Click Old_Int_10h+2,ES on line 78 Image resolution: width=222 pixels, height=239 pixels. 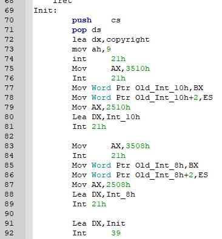pyautogui.click(x=174, y=97)
